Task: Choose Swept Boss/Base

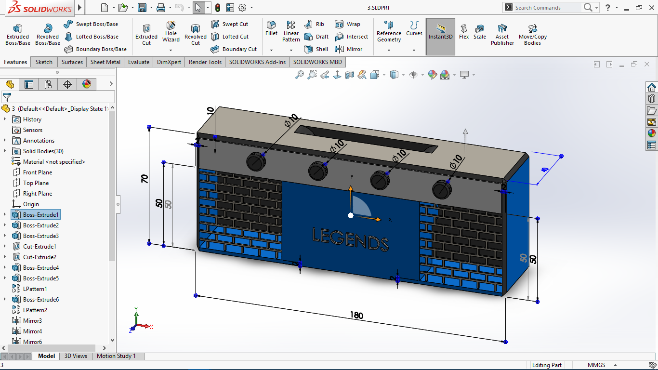Action: click(x=91, y=24)
